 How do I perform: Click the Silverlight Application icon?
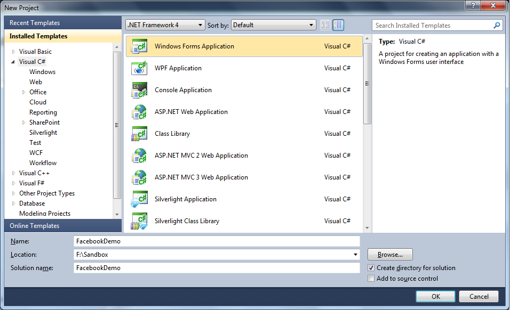pyautogui.click(x=139, y=199)
